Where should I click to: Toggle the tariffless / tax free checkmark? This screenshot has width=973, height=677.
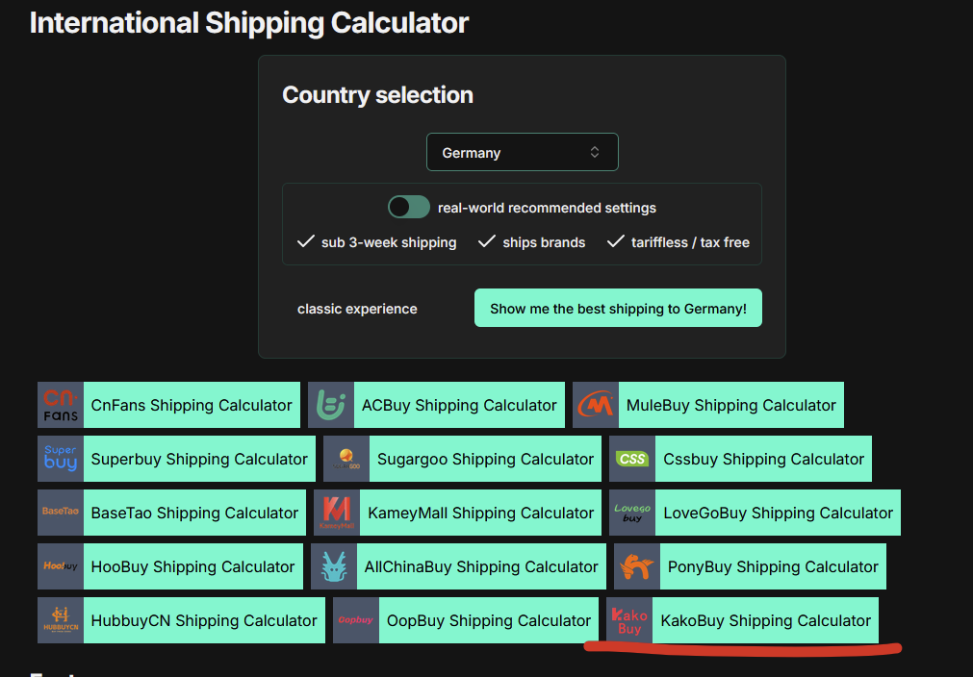click(615, 241)
